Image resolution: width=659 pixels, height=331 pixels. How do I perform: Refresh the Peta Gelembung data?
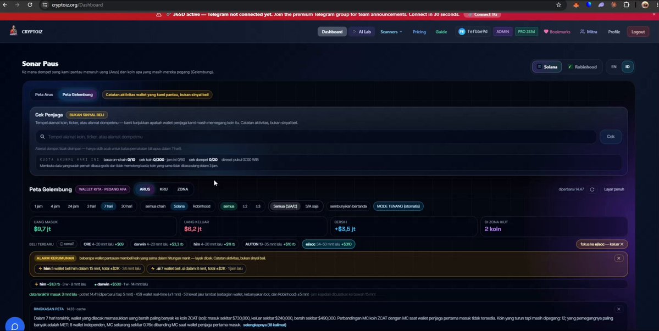click(592, 189)
